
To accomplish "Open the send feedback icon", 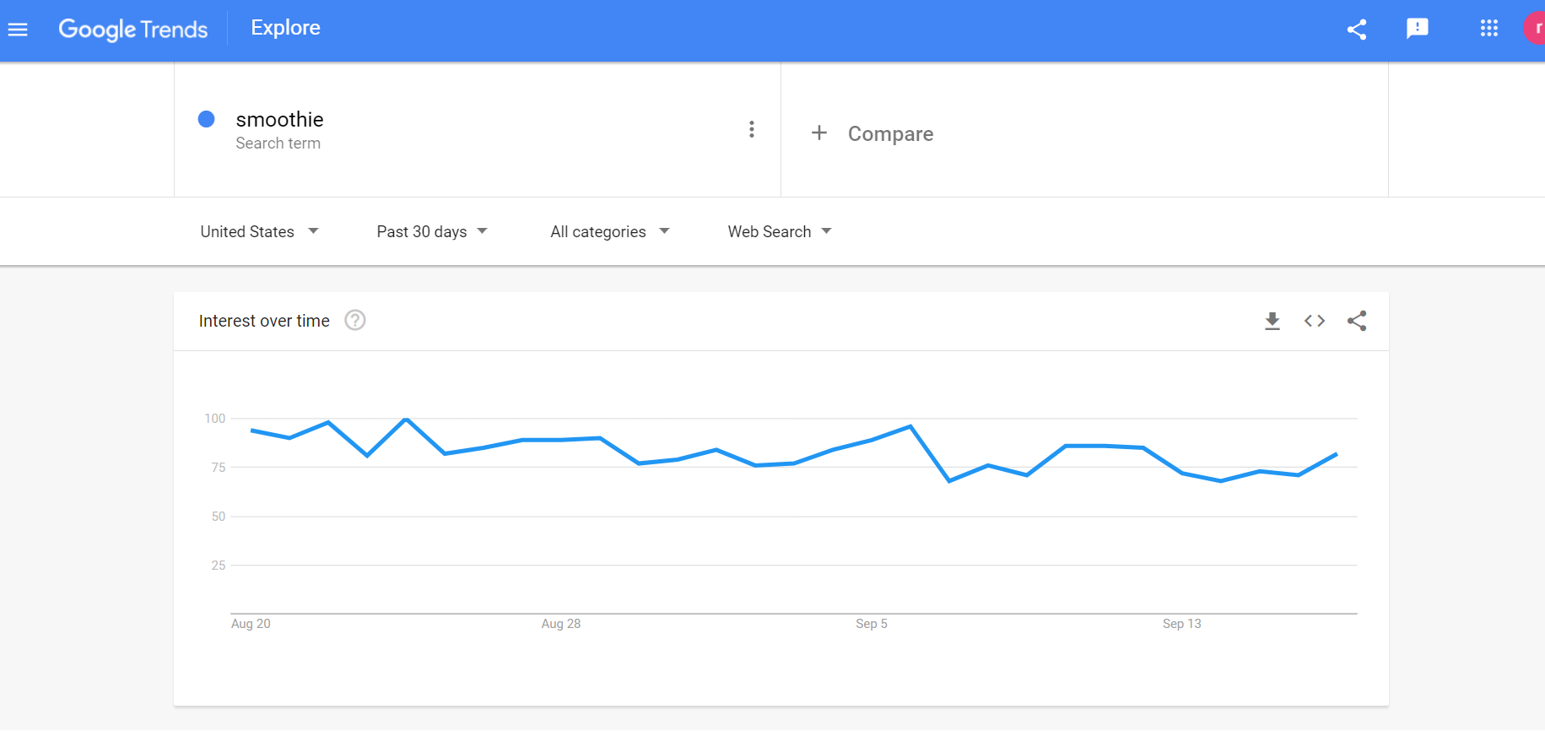I will point(1417,29).
